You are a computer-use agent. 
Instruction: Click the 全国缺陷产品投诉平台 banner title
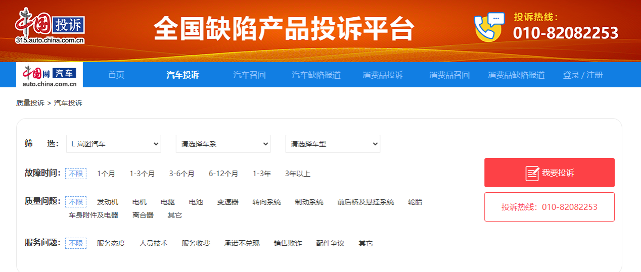pos(284,29)
